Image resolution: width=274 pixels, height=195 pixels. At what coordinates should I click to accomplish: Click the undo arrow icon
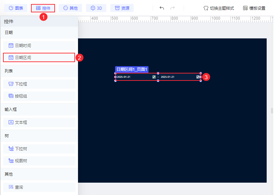click(x=162, y=8)
